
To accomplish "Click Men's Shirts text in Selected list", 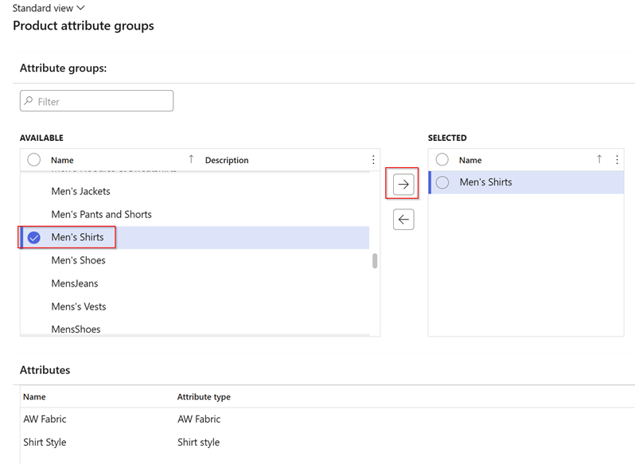I will 485,182.
